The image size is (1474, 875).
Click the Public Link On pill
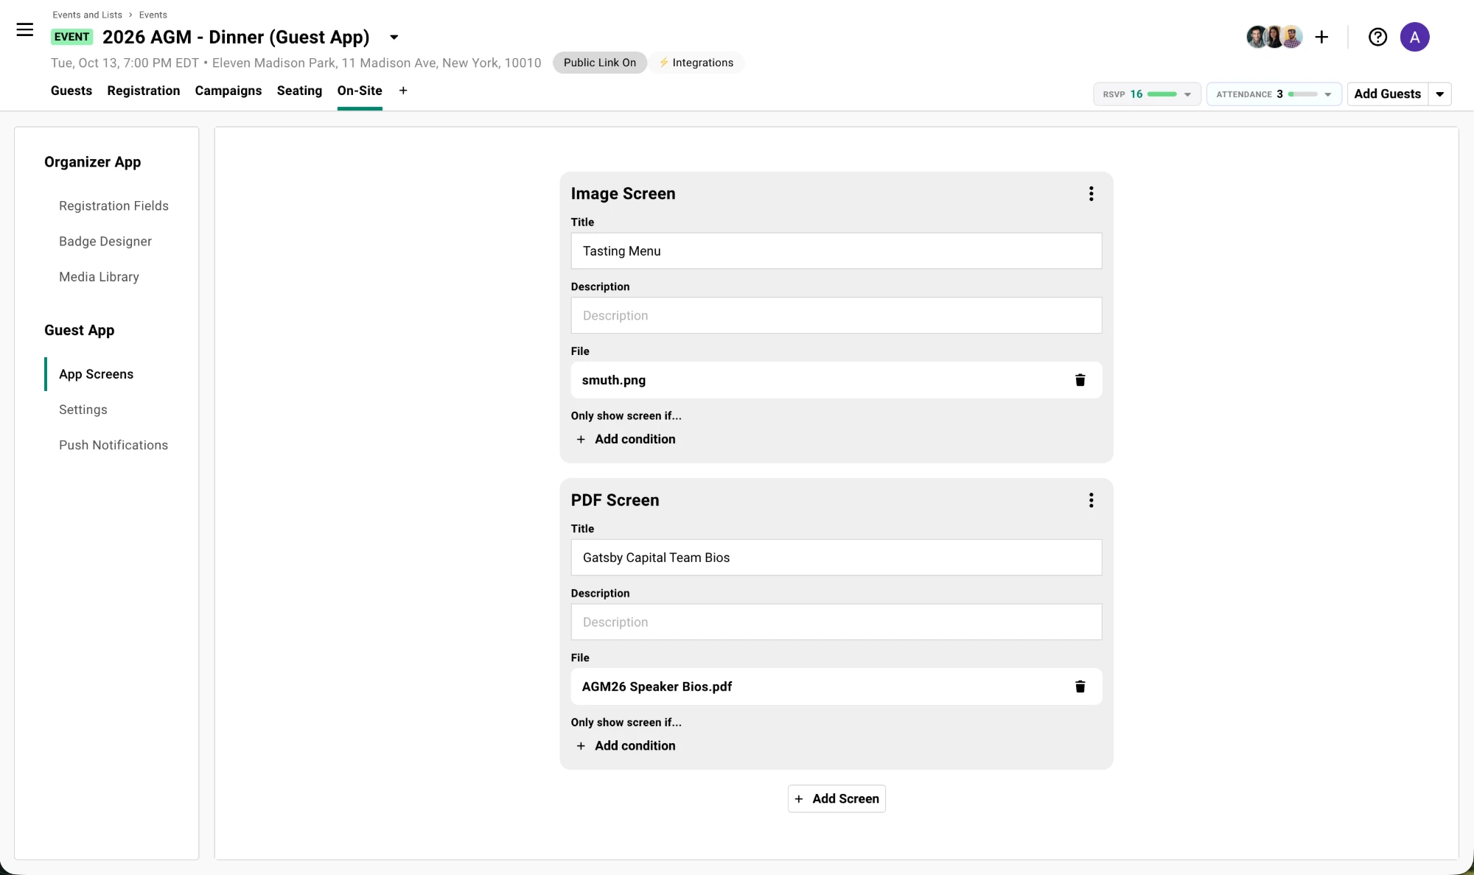600,63
